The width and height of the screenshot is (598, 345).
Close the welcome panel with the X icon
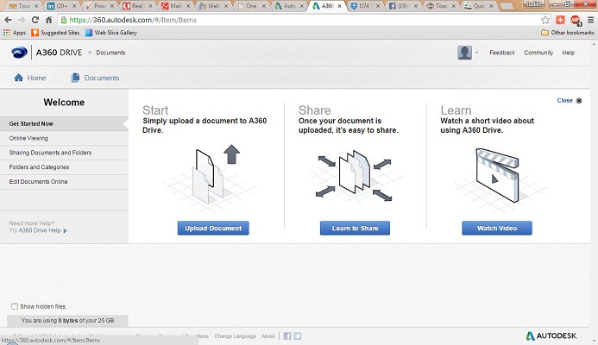coord(579,101)
